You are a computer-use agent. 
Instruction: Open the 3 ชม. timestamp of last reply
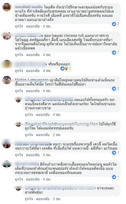tap(57, 199)
